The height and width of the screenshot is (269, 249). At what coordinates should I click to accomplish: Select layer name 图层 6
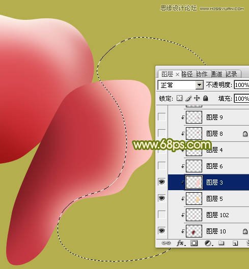tap(214, 166)
